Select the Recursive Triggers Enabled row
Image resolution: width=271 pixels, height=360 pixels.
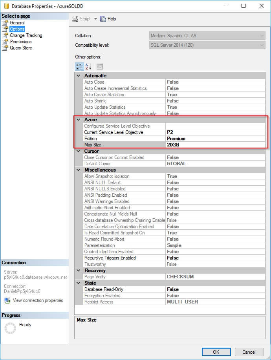coord(174,258)
